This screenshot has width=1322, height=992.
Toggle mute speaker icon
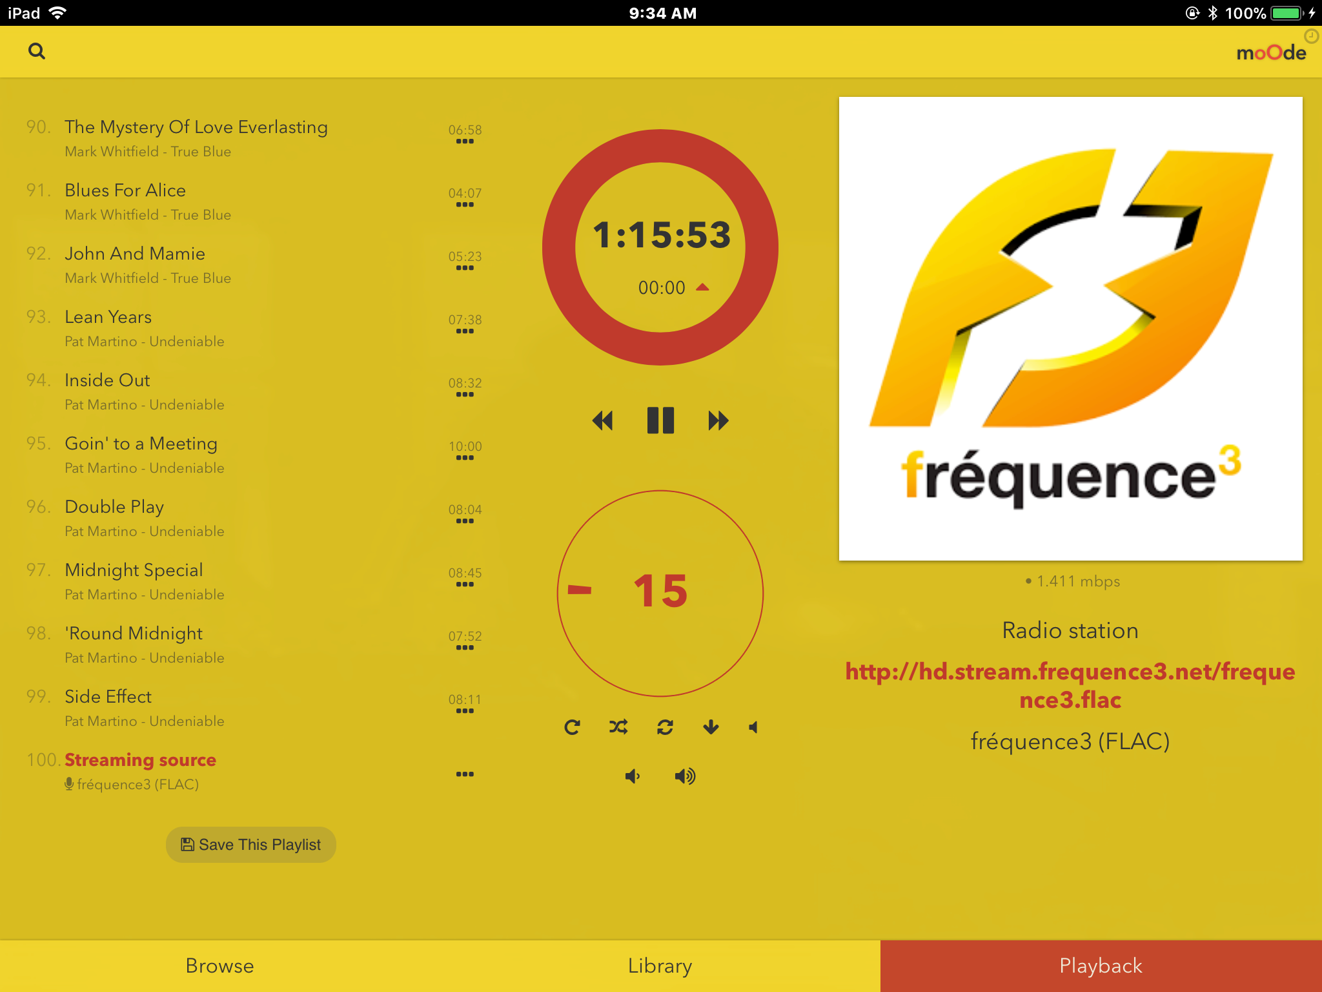(753, 727)
